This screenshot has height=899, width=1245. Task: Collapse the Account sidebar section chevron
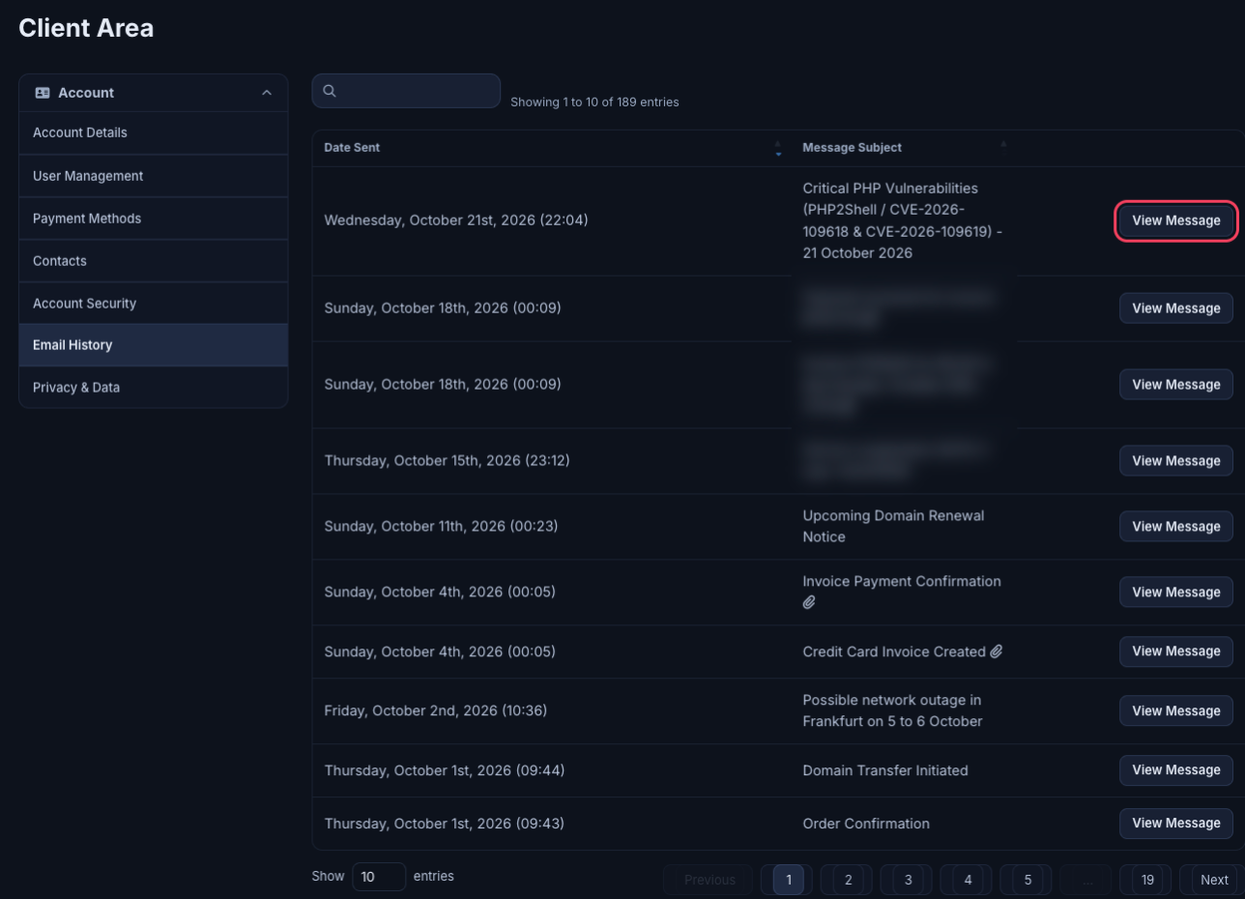coord(267,93)
